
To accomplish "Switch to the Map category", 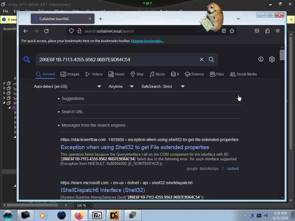I will coord(137,74).
